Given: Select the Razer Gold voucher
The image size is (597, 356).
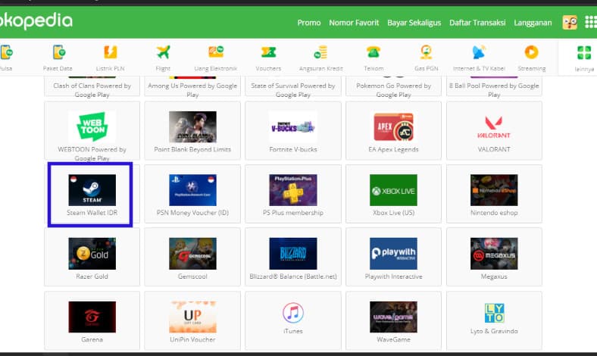Looking at the screenshot, I should 92,257.
